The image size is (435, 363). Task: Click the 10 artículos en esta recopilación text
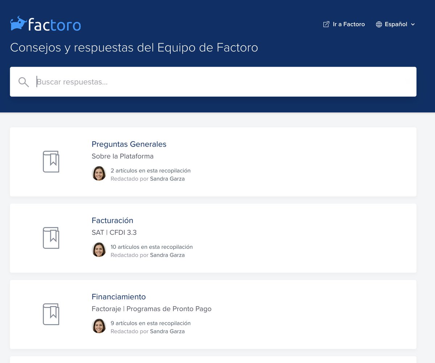pos(152,247)
